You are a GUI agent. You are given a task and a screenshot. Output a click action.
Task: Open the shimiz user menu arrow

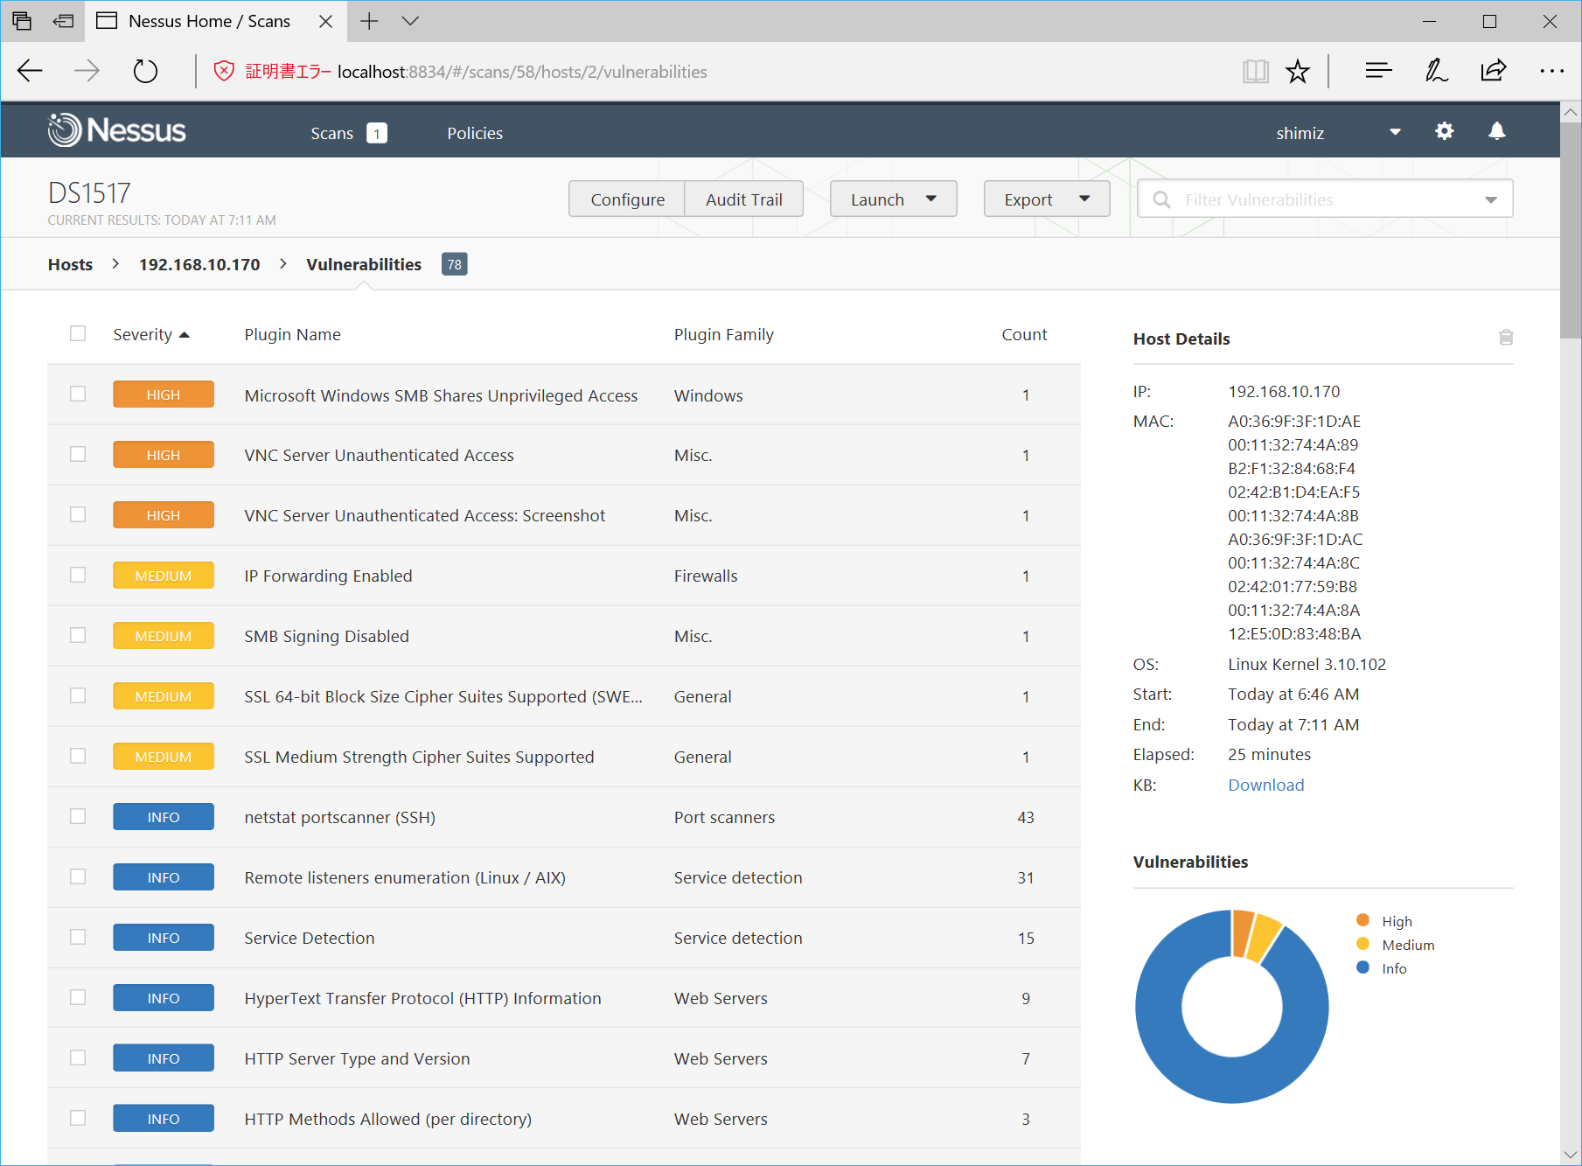(x=1395, y=132)
